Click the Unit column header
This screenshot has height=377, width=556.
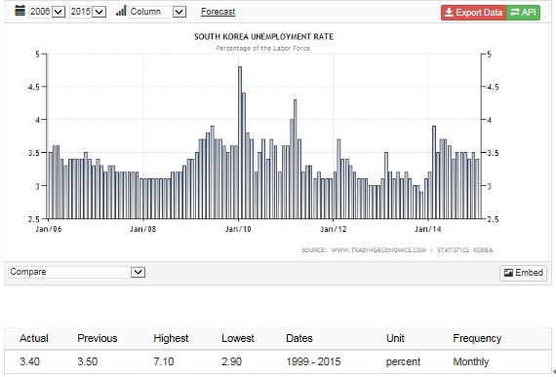click(395, 338)
